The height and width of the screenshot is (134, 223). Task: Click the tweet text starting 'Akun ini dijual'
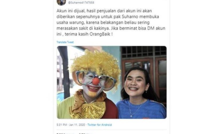[x=111, y=23]
